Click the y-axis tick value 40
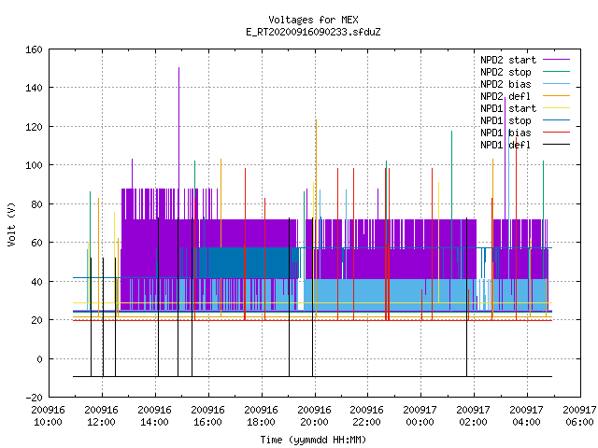 36,282
